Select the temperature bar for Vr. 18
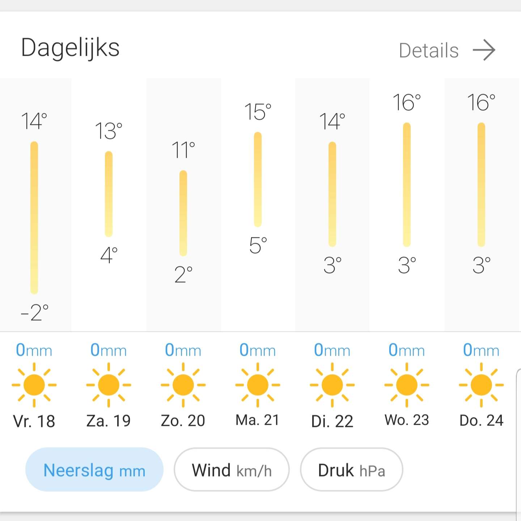 [34, 218]
